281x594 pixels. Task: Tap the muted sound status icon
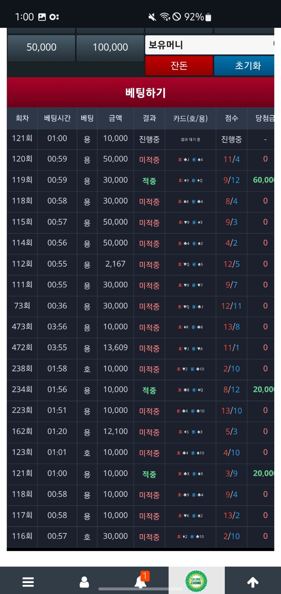pyautogui.click(x=152, y=17)
